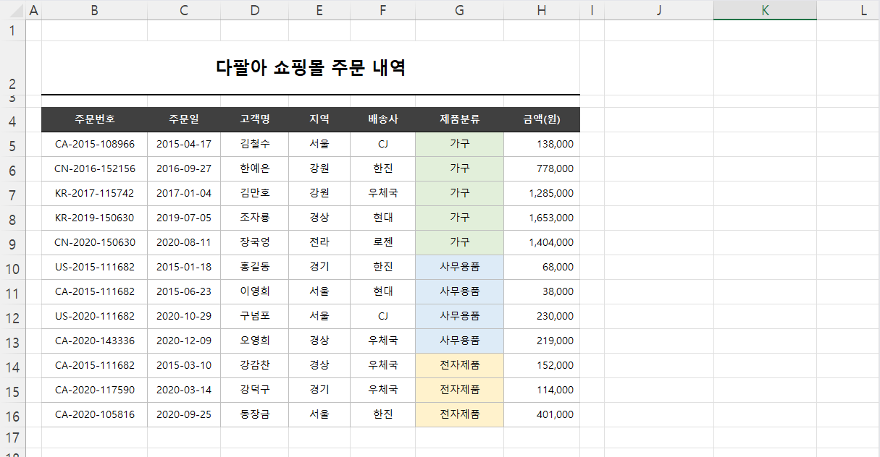Select row 16 header
This screenshot has width=880, height=457.
coord(13,414)
